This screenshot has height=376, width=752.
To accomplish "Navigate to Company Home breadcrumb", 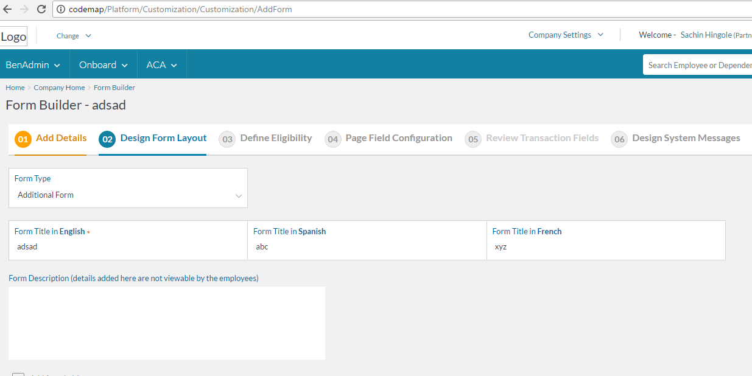I will point(59,88).
